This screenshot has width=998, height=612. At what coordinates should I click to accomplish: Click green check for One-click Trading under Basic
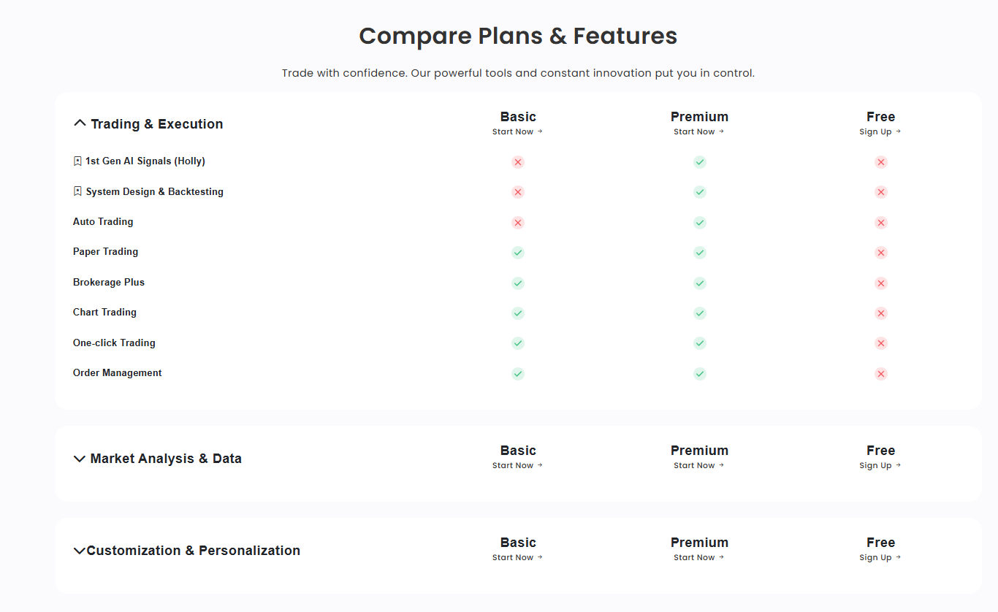click(x=518, y=343)
